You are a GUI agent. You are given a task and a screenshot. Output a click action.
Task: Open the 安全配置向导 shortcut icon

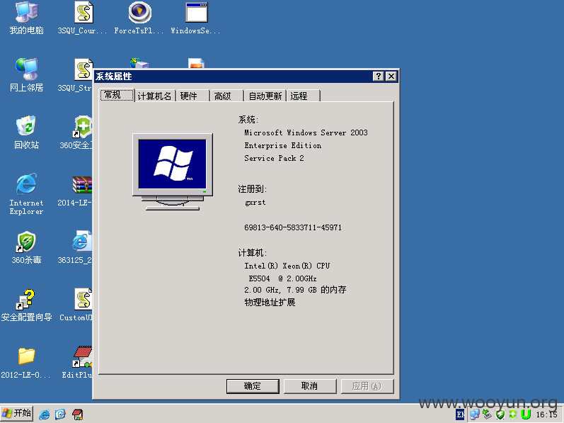point(27,305)
